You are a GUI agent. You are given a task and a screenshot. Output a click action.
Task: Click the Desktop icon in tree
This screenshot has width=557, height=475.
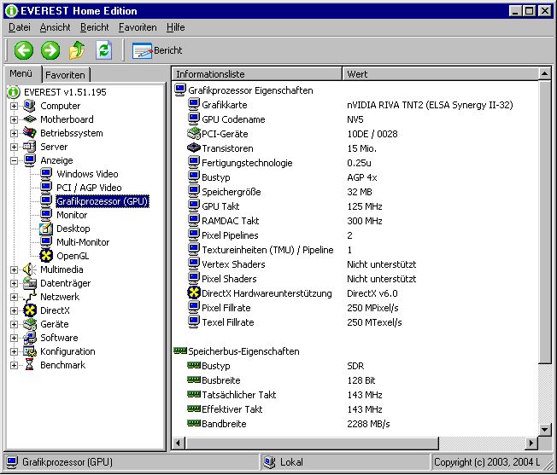click(46, 229)
